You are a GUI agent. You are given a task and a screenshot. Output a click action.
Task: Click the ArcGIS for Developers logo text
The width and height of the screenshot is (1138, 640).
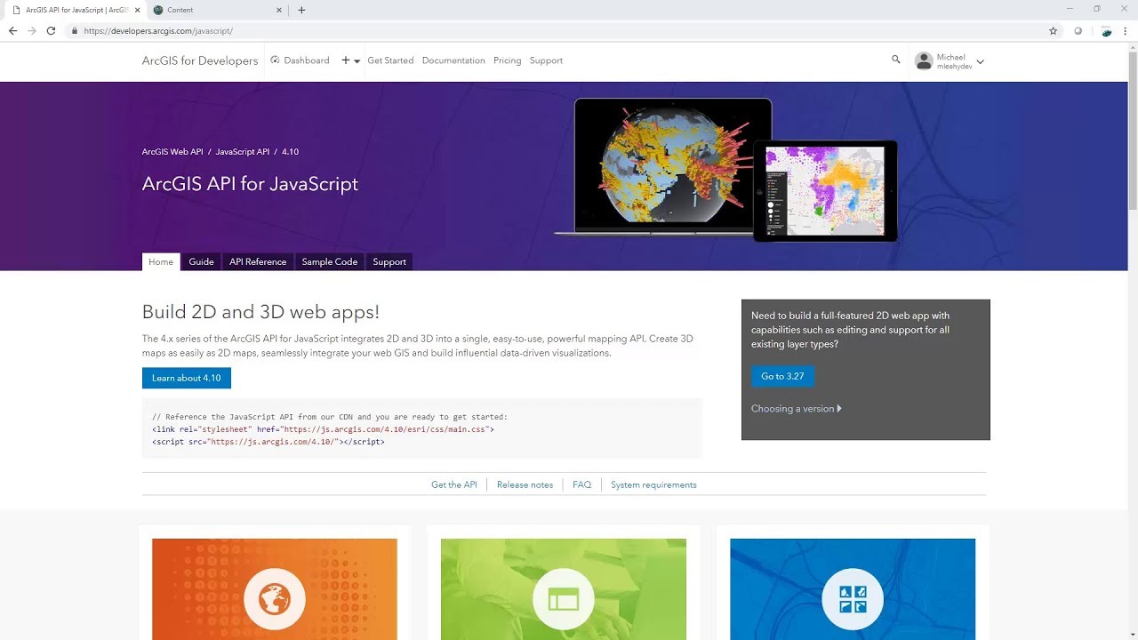pyautogui.click(x=200, y=60)
